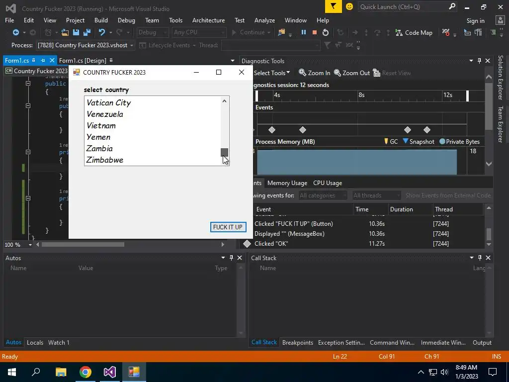Click the editor horizontal scrollbar thumb
Screen dimensions: 509x382
[83, 244]
